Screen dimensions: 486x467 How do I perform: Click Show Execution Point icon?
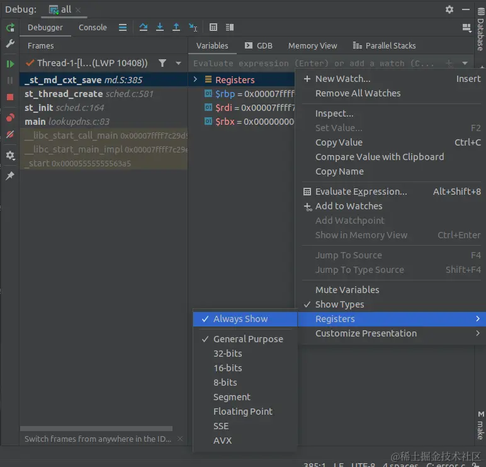click(x=123, y=28)
